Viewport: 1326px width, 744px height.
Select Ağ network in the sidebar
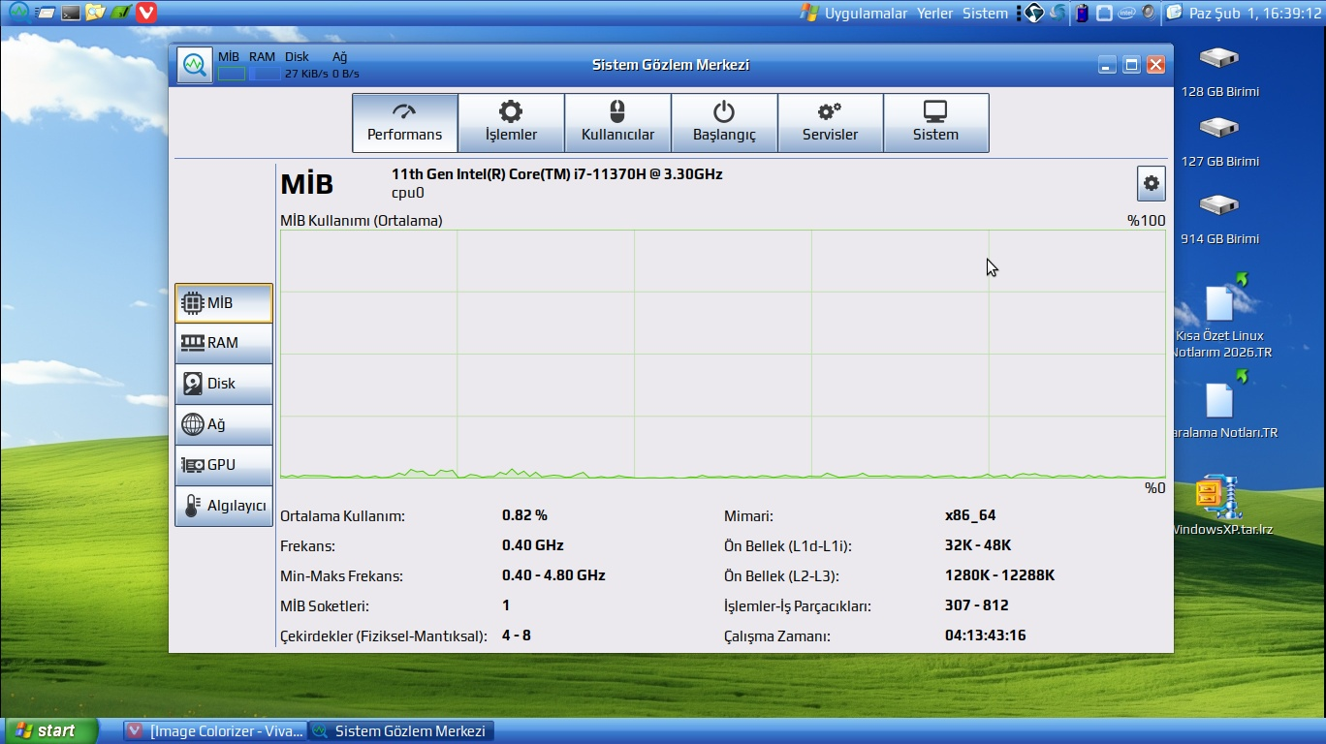coord(224,424)
